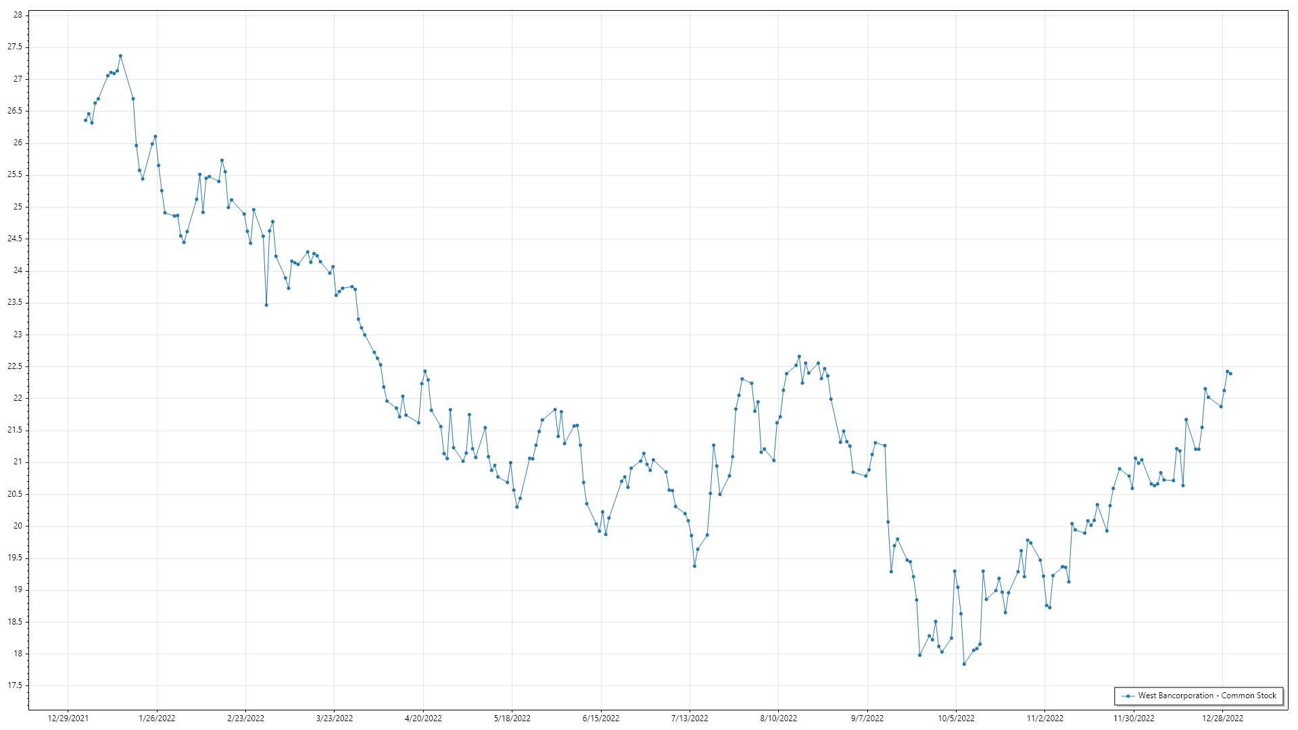Click the West Bancorporation legend label

coord(1207,696)
